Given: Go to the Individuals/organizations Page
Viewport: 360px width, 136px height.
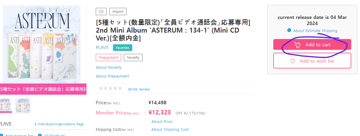Looking at the screenshot, I should (x=61, y=124).
